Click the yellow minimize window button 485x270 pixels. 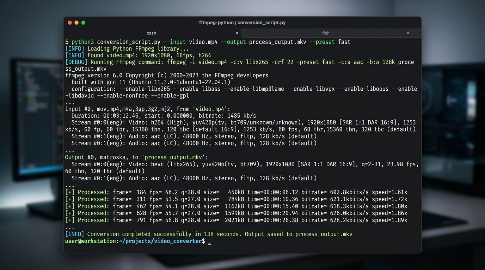[76, 22]
